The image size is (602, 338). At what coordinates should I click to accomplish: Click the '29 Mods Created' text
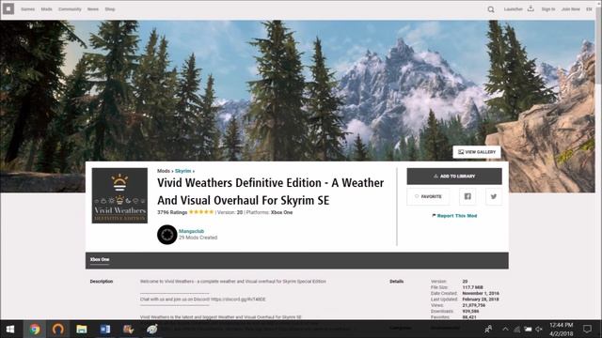pos(198,238)
